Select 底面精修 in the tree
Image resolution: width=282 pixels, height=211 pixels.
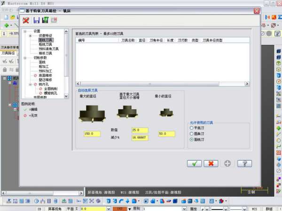(45, 75)
